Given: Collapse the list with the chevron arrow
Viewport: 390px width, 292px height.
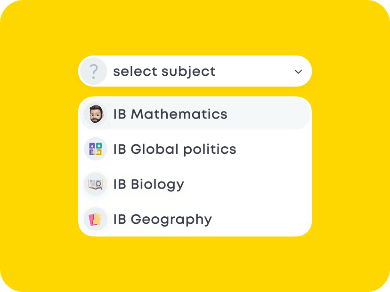Looking at the screenshot, I should 298,71.
